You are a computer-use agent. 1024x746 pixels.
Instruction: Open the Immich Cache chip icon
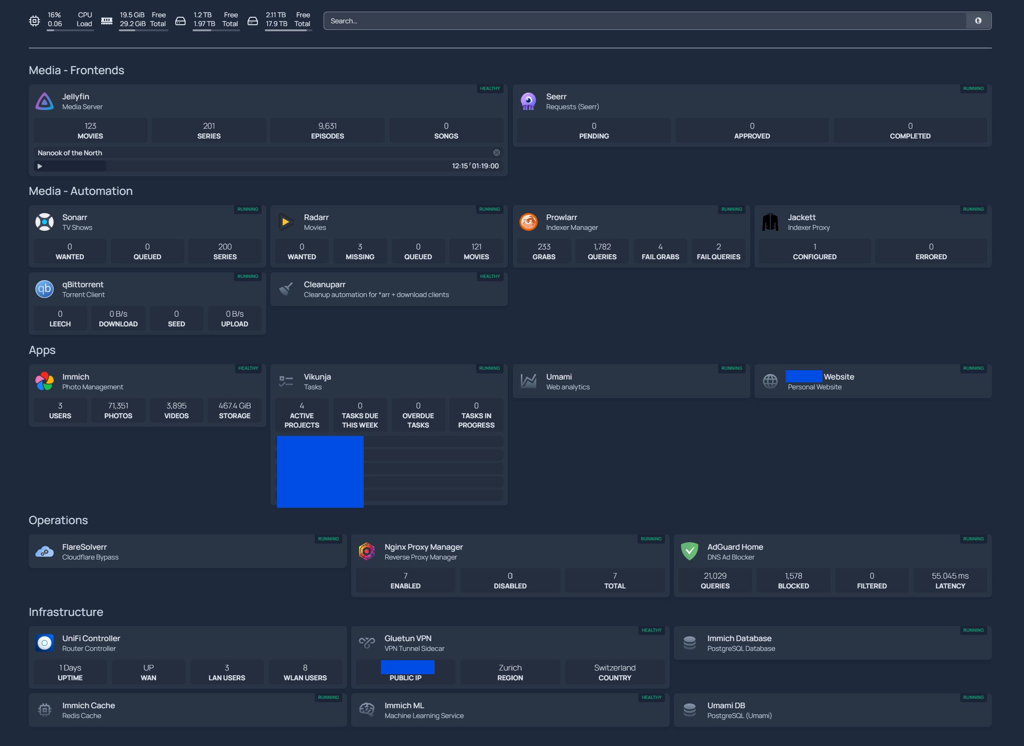pyautogui.click(x=45, y=710)
